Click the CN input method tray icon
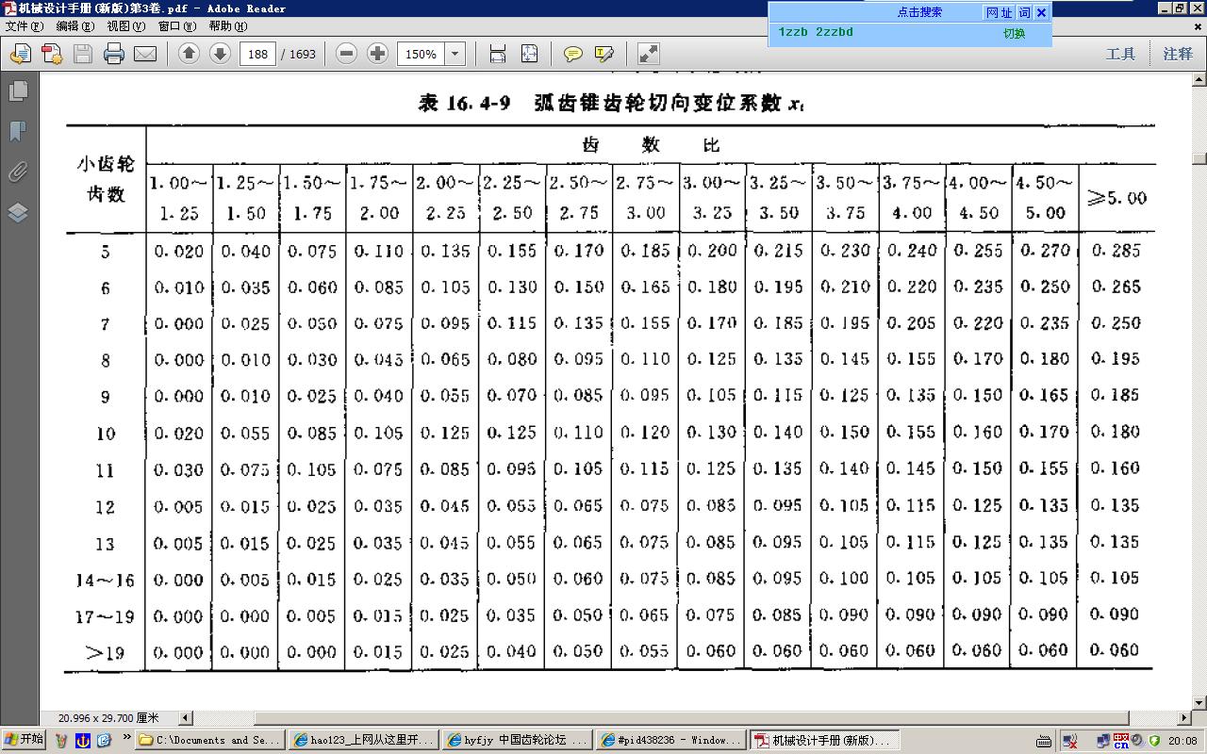This screenshot has width=1207, height=754. 1121,741
